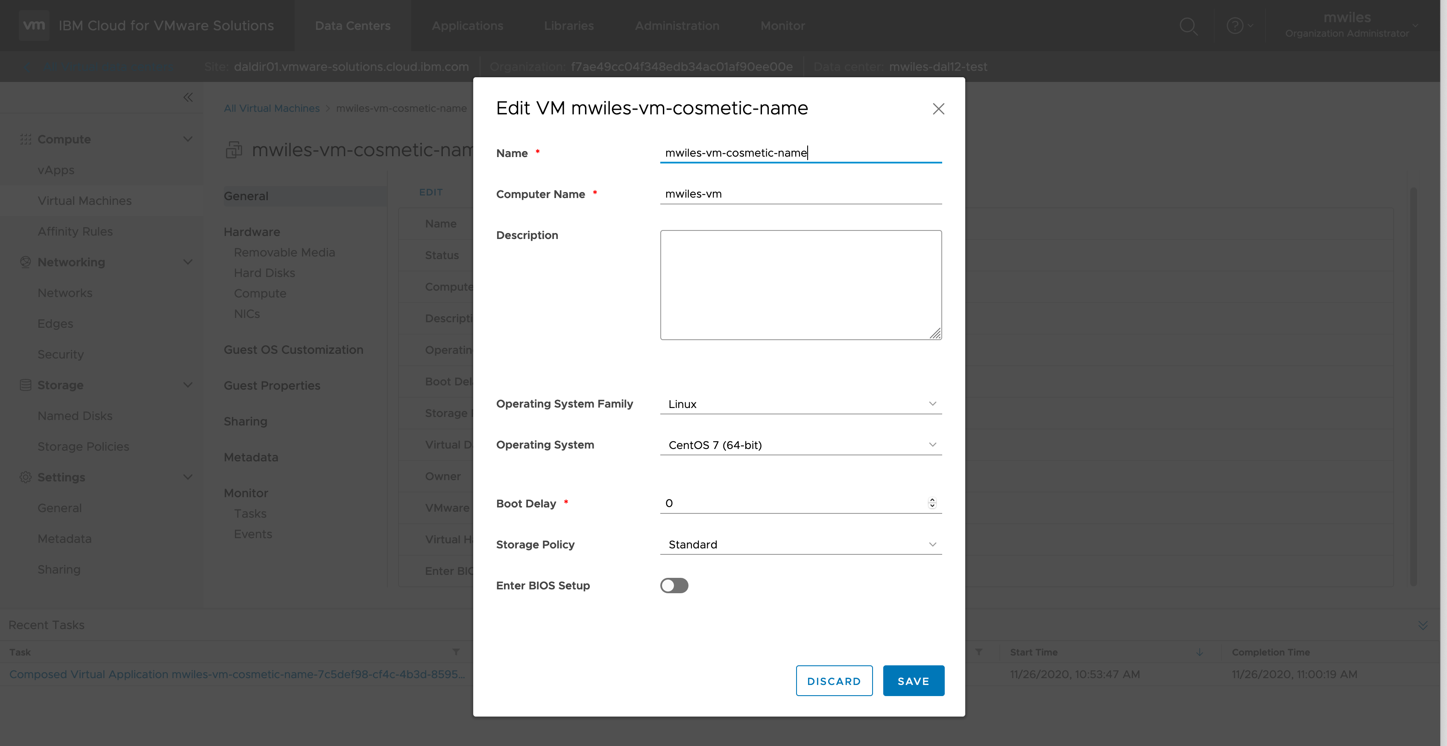Open the Administration menu

pos(677,26)
